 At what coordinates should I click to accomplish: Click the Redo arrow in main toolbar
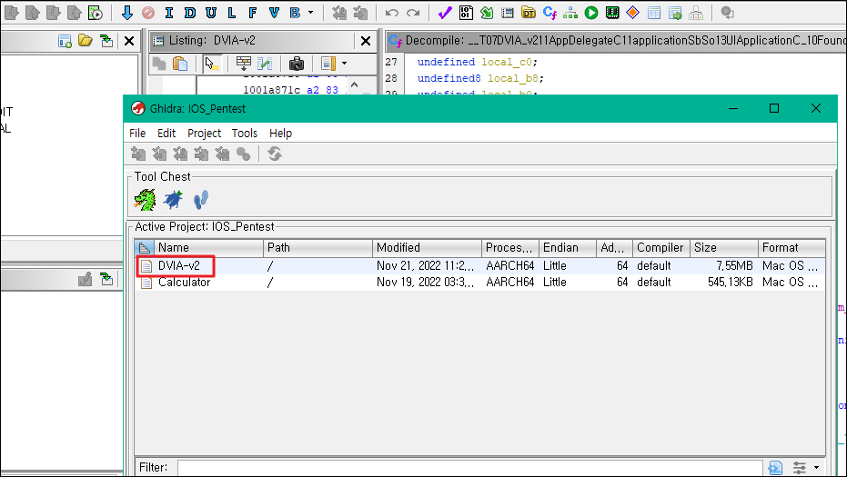(x=413, y=13)
